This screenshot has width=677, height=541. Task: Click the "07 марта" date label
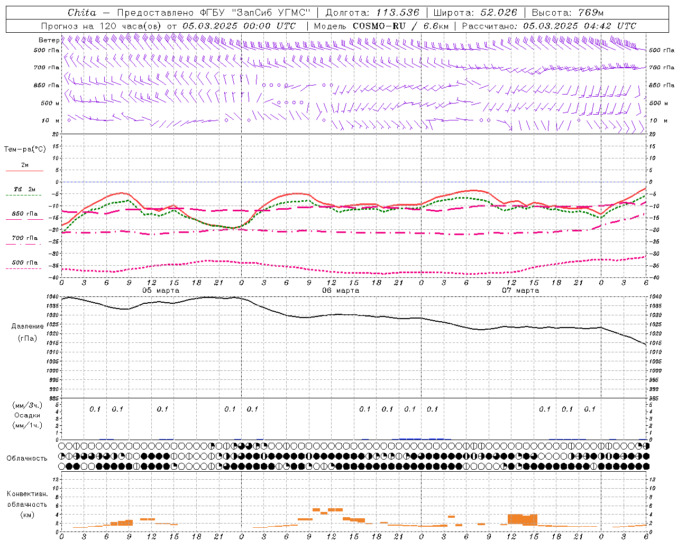coord(520,290)
